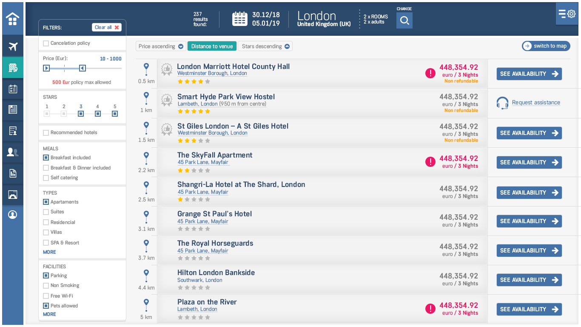Check the Villas type filter
Screen dimensions: 581x327
46,232
